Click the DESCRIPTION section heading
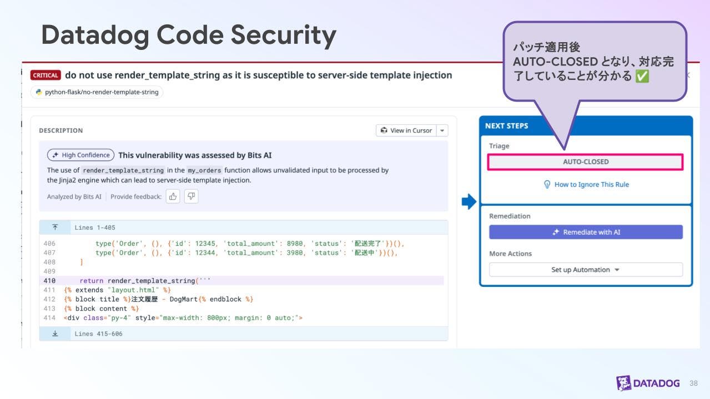The height and width of the screenshot is (399, 710). (x=61, y=130)
